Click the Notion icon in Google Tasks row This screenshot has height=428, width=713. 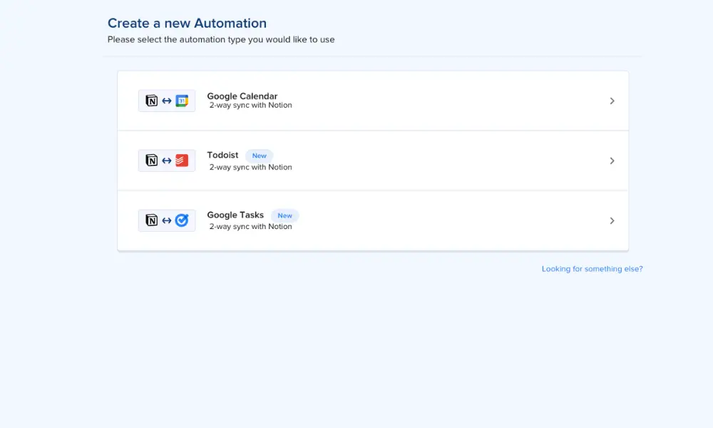tap(151, 220)
